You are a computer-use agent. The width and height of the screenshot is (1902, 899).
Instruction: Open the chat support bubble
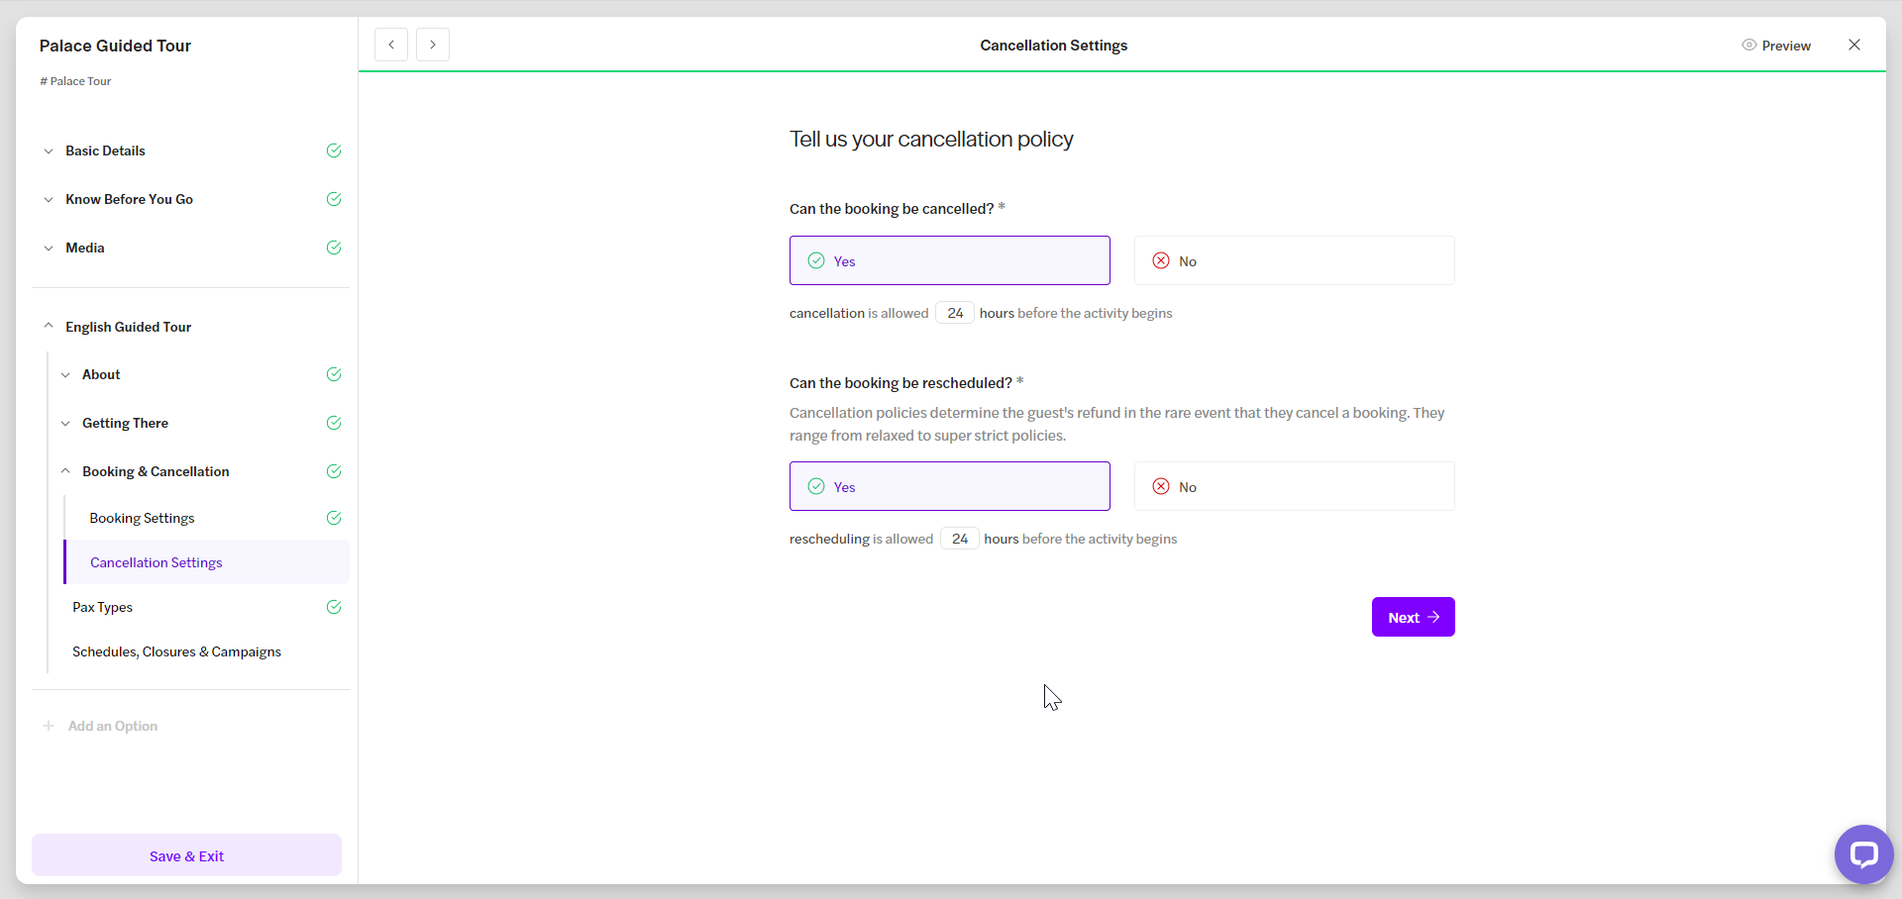[1863, 853]
